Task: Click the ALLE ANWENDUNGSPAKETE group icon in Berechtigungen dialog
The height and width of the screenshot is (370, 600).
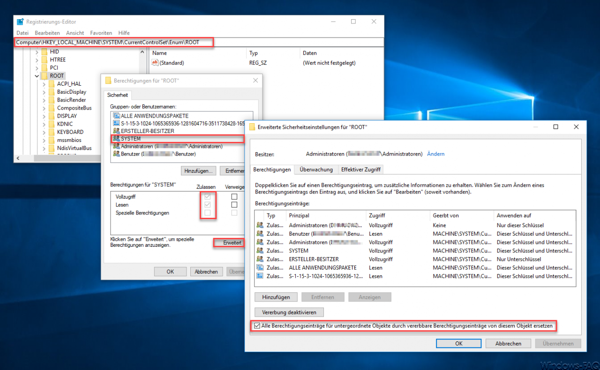Action: pos(116,115)
